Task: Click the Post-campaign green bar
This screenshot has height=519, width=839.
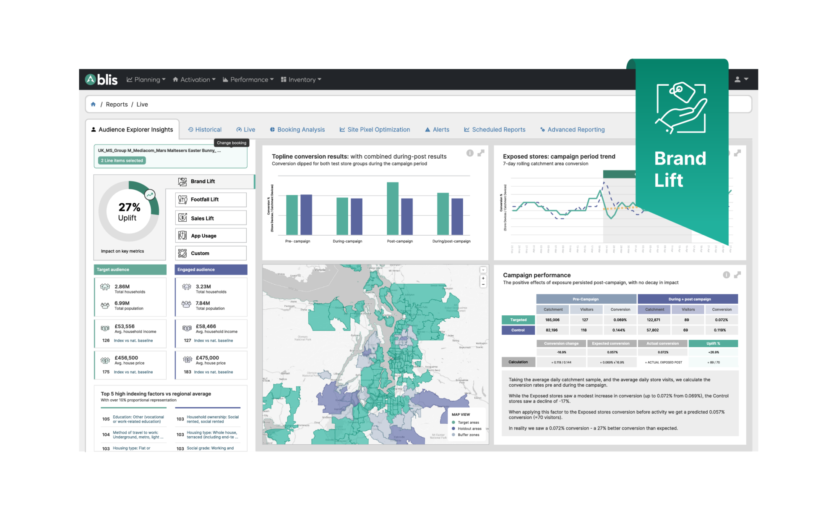Action: tap(393, 208)
